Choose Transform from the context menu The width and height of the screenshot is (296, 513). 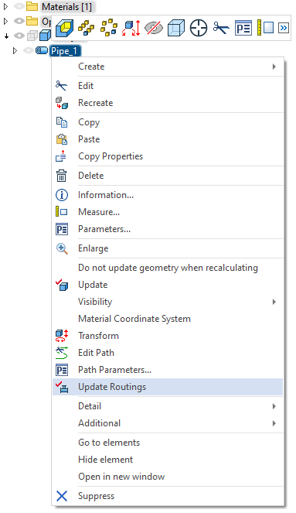(168, 336)
